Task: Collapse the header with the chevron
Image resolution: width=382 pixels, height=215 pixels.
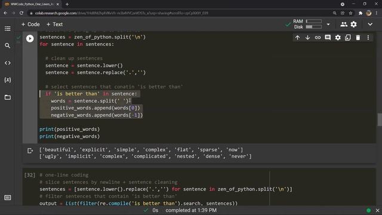Action: tap(370, 24)
